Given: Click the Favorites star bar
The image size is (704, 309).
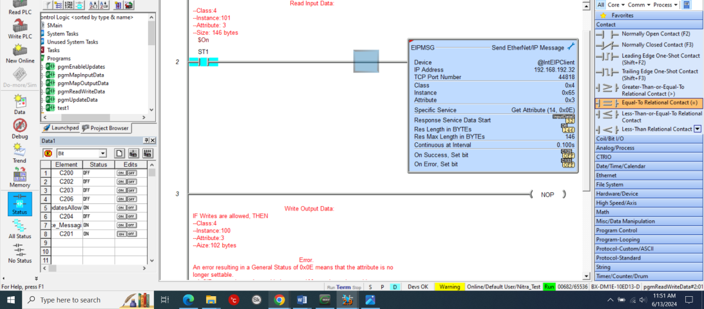Looking at the screenshot, I should point(649,15).
